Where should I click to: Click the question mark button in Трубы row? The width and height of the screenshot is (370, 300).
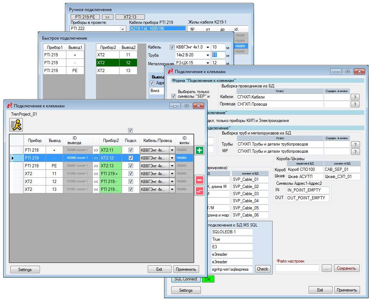[355, 144]
